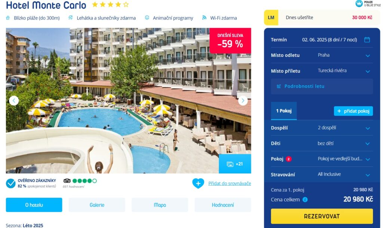Go to previous hotel photo arrow

click(14, 101)
